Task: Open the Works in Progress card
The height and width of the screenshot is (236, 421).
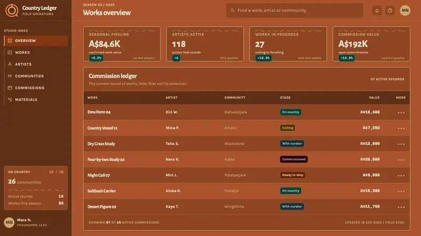Action: (288, 44)
